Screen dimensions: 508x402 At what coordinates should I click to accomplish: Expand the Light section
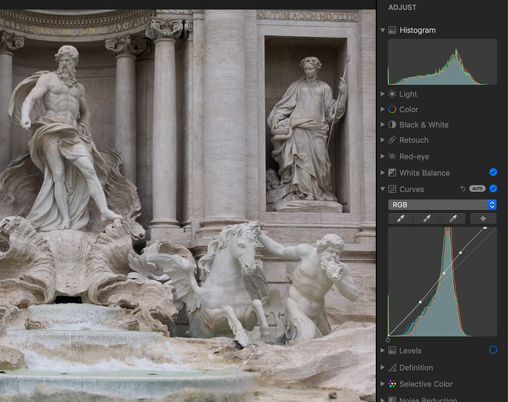tap(383, 94)
